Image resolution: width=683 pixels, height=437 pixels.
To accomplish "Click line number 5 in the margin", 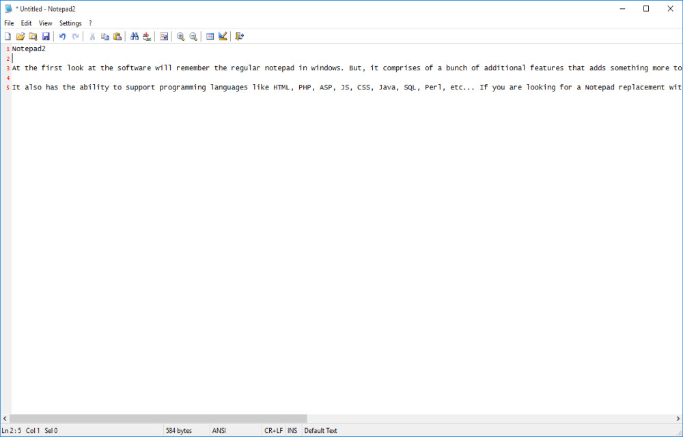I will (x=8, y=87).
